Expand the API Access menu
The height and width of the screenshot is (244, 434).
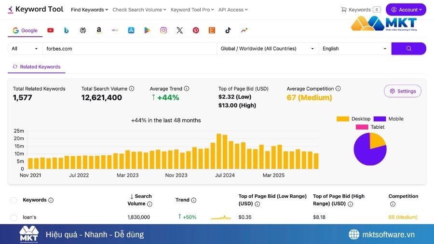233,10
